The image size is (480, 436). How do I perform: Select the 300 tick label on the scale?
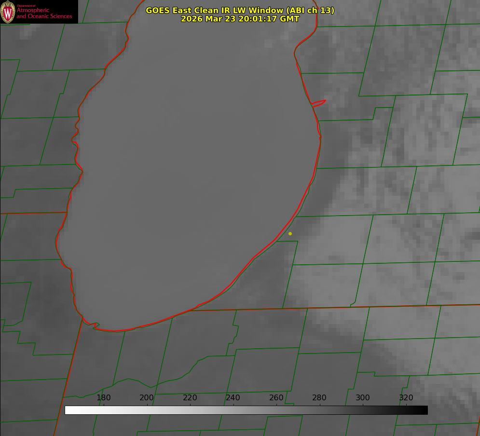363,398
